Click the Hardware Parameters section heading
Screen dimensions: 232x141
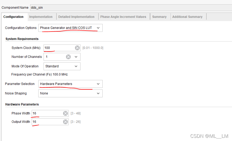click(x=22, y=104)
